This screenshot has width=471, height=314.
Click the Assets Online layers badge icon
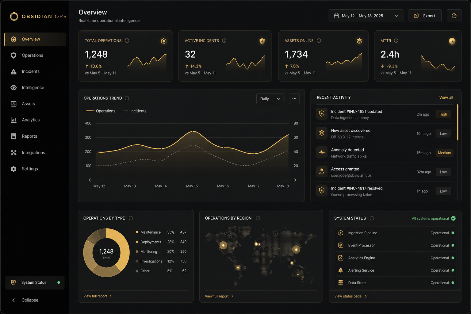[x=359, y=41]
